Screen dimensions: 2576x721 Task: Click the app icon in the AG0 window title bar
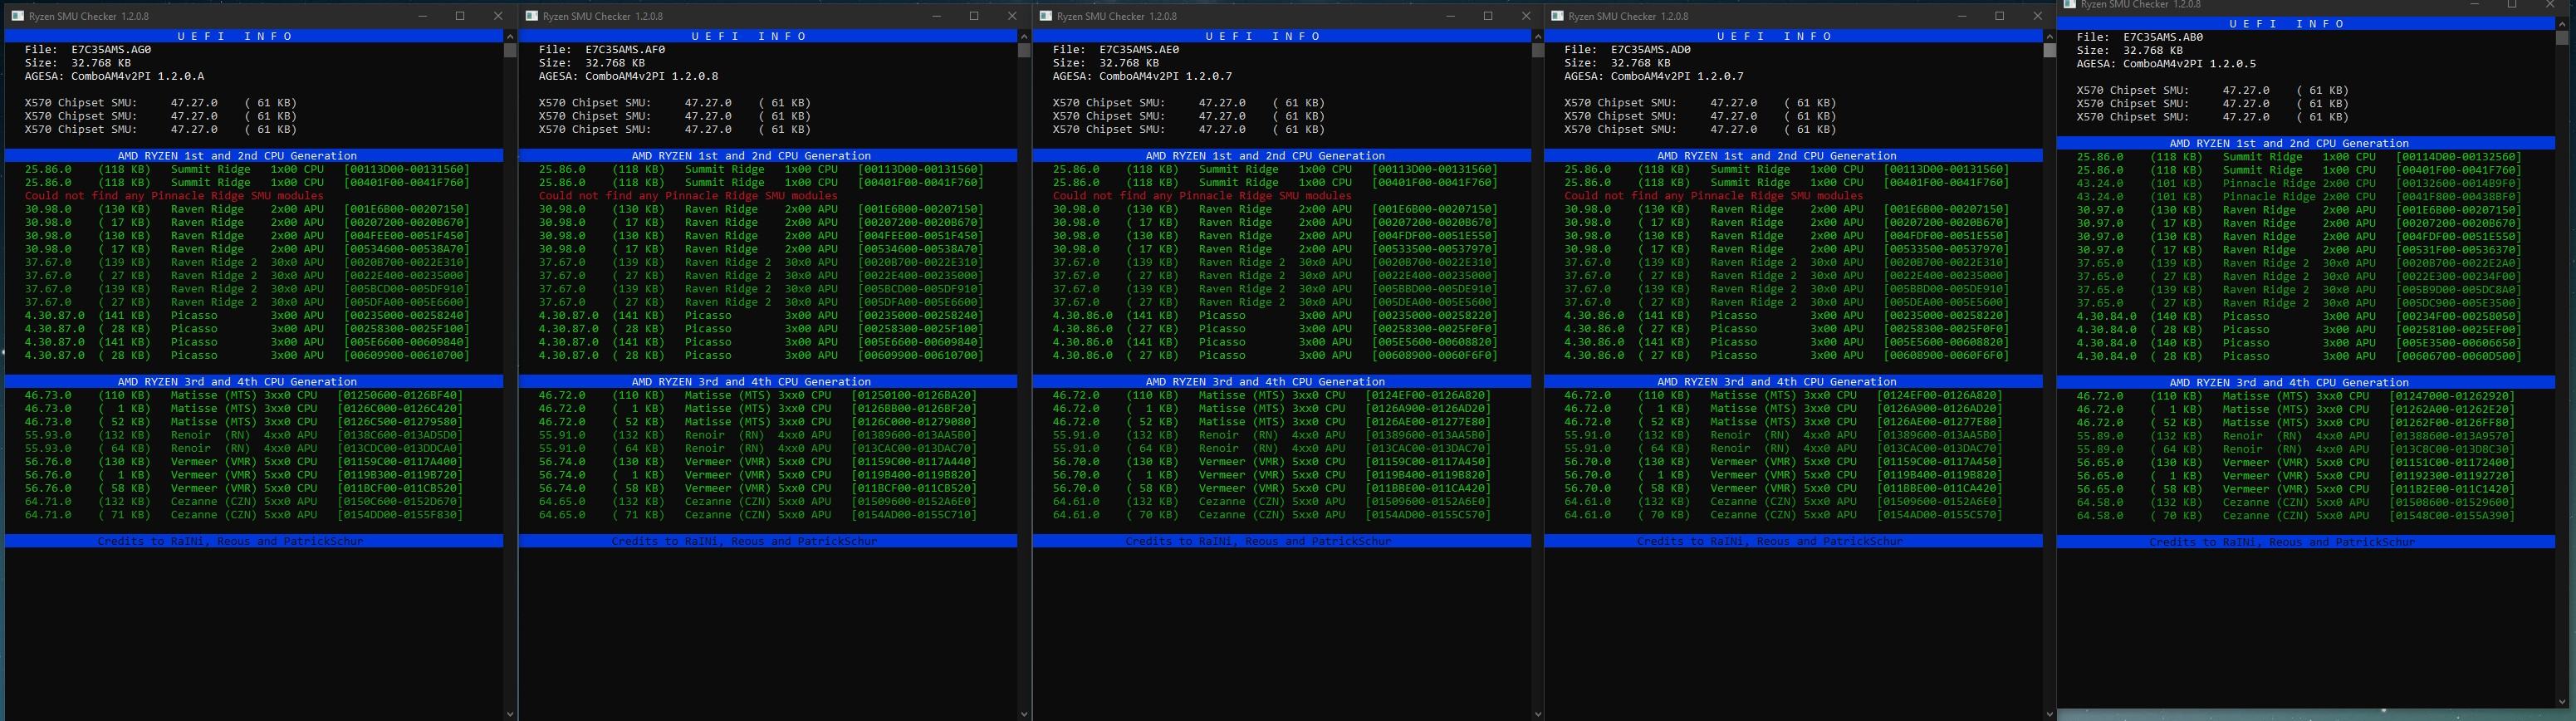click(17, 16)
